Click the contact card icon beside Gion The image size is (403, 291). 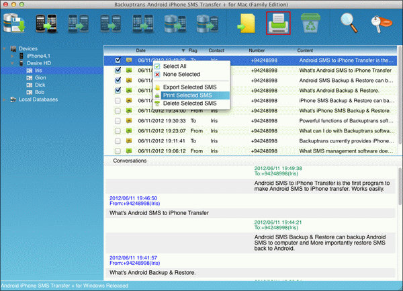click(30, 78)
